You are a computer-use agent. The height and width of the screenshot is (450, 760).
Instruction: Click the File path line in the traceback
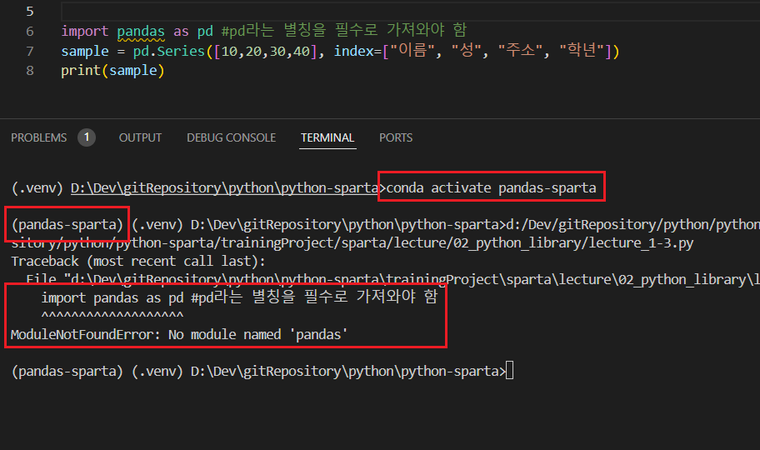(392, 279)
